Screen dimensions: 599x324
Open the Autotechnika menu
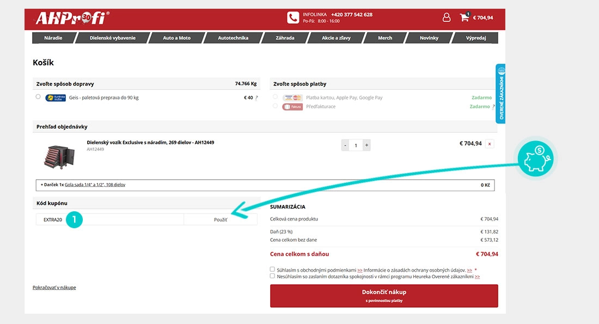pyautogui.click(x=233, y=38)
